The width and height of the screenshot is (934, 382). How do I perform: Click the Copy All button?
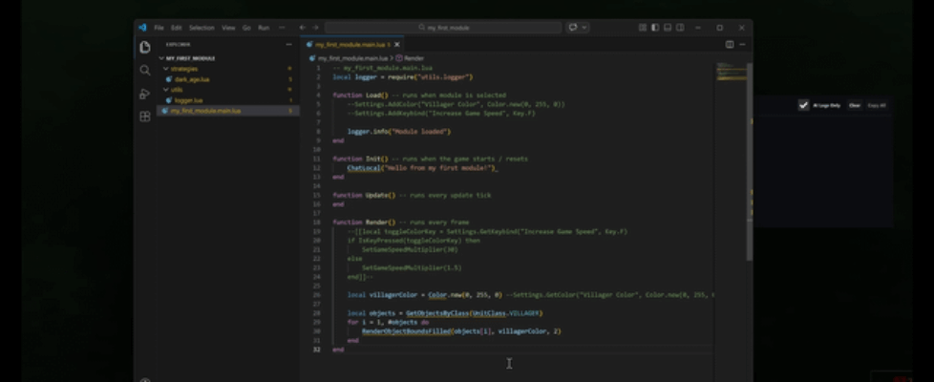[877, 105]
